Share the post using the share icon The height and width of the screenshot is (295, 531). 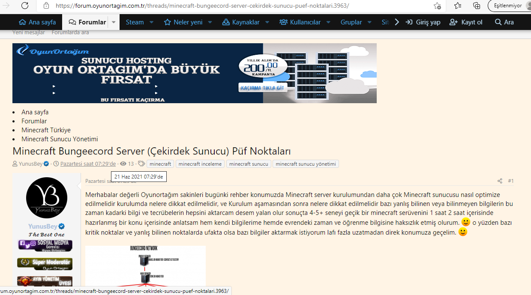[500, 181]
